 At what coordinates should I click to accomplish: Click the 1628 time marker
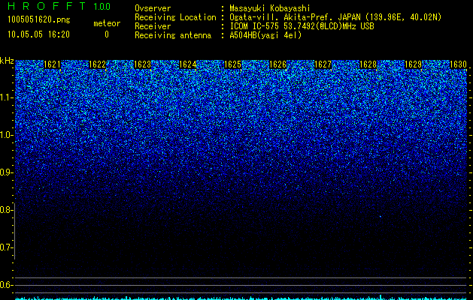368,64
